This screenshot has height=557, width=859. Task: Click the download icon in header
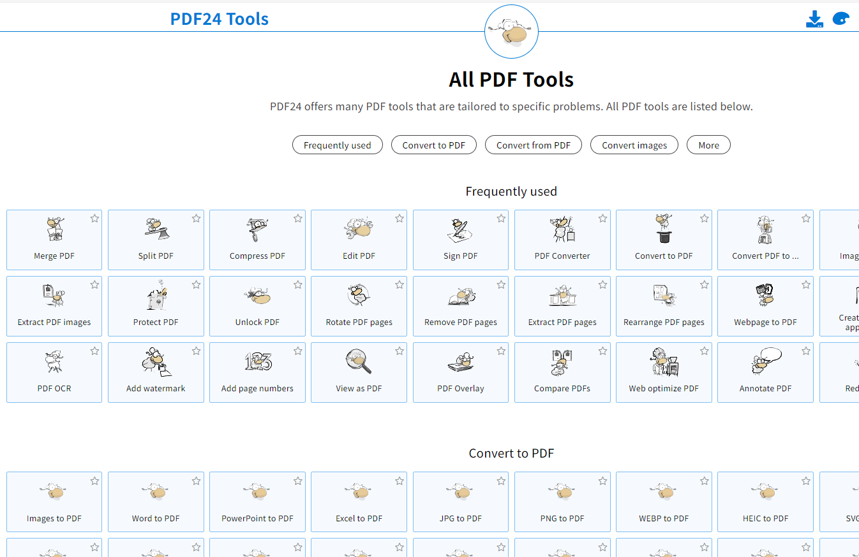pyautogui.click(x=814, y=19)
